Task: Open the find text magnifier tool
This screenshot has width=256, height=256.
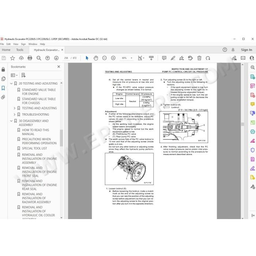Action: tap(39, 58)
